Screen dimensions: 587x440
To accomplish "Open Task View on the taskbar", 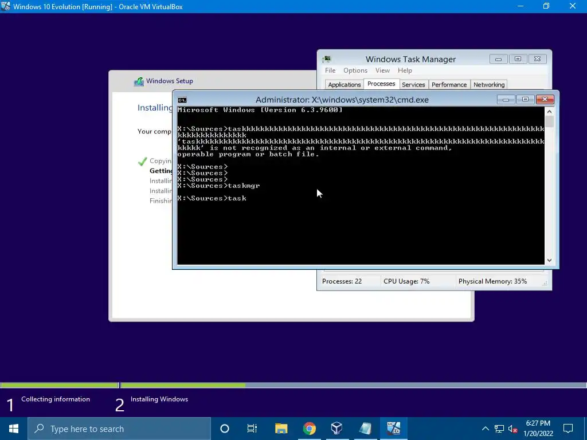I will 252,429.
